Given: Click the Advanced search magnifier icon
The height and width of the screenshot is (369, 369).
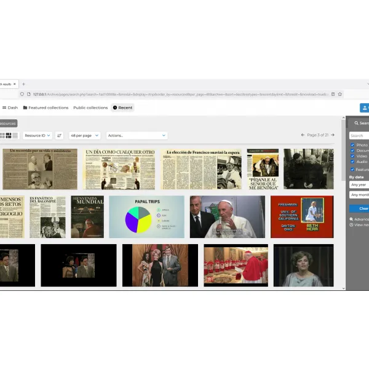Looking at the screenshot, I should (351, 219).
